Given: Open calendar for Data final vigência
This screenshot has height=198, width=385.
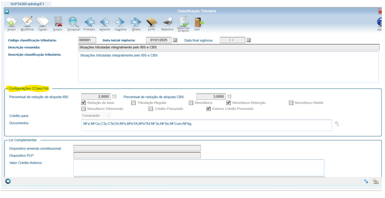Looking at the screenshot, I should coord(249,40).
